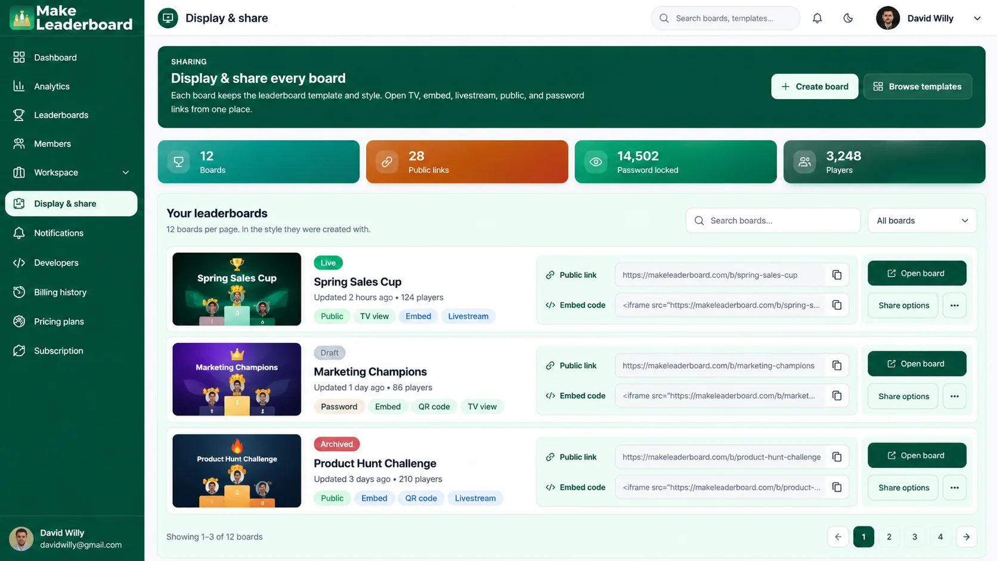The width and height of the screenshot is (997, 561).
Task: Open Leaderboards in the sidebar
Action: point(72,115)
